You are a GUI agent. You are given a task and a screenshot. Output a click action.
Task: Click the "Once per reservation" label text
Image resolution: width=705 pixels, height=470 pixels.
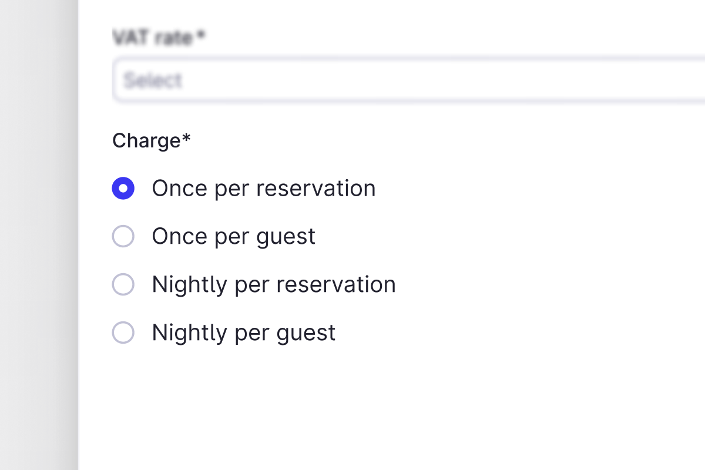coord(263,189)
